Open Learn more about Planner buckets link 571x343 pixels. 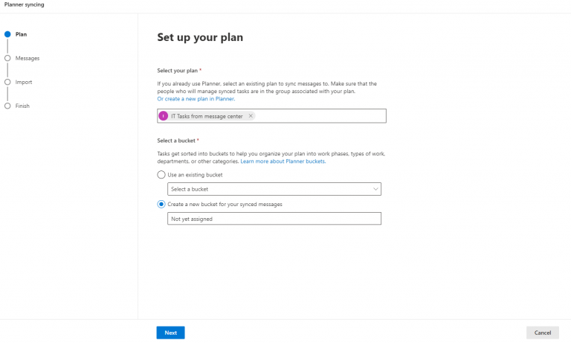click(x=283, y=161)
